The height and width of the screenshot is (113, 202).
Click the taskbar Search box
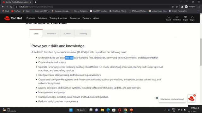coord(81,110)
